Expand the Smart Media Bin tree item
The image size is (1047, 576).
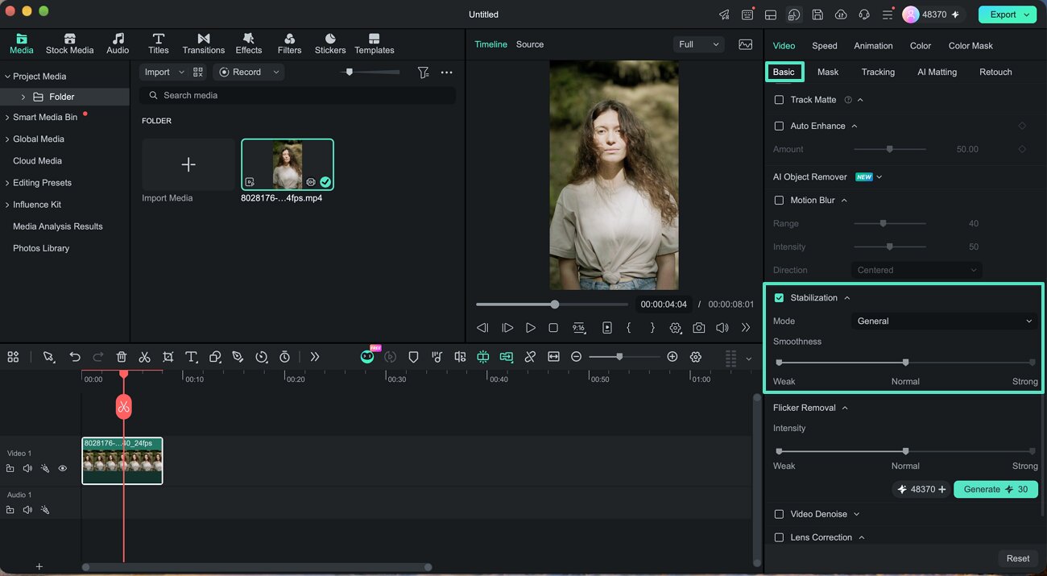7,118
